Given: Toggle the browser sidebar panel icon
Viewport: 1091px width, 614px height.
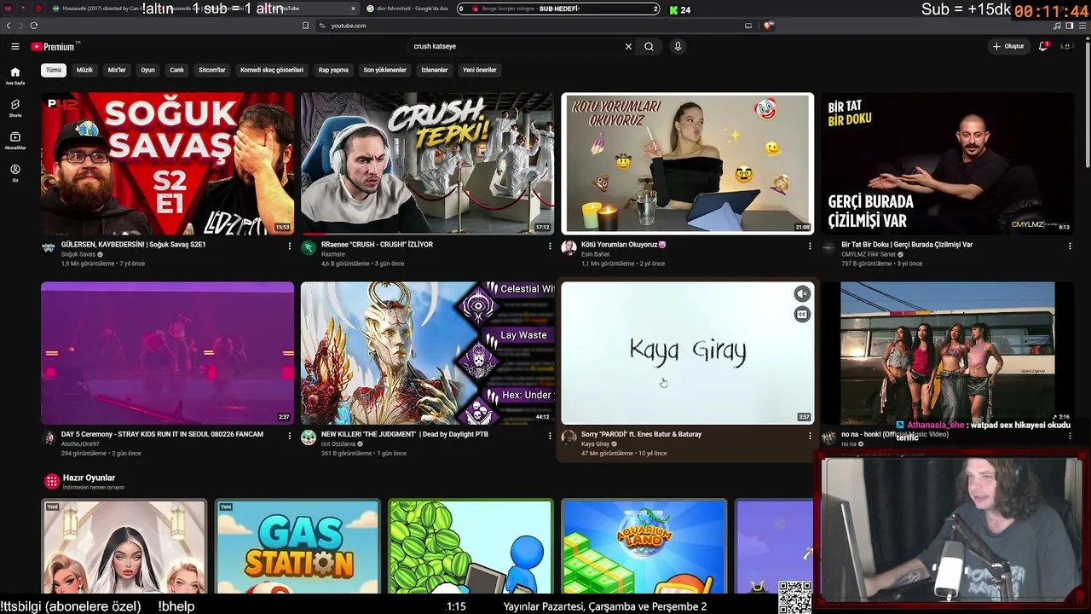Looking at the screenshot, I should 1069,26.
